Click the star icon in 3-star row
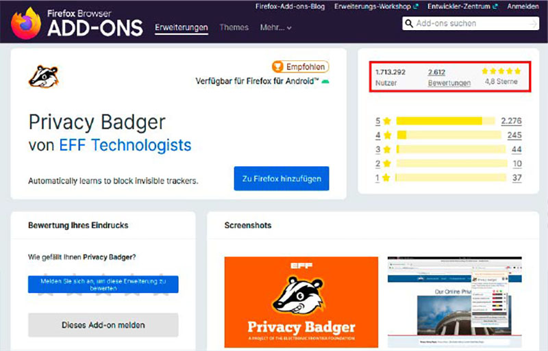The image size is (548, 351). point(387,149)
